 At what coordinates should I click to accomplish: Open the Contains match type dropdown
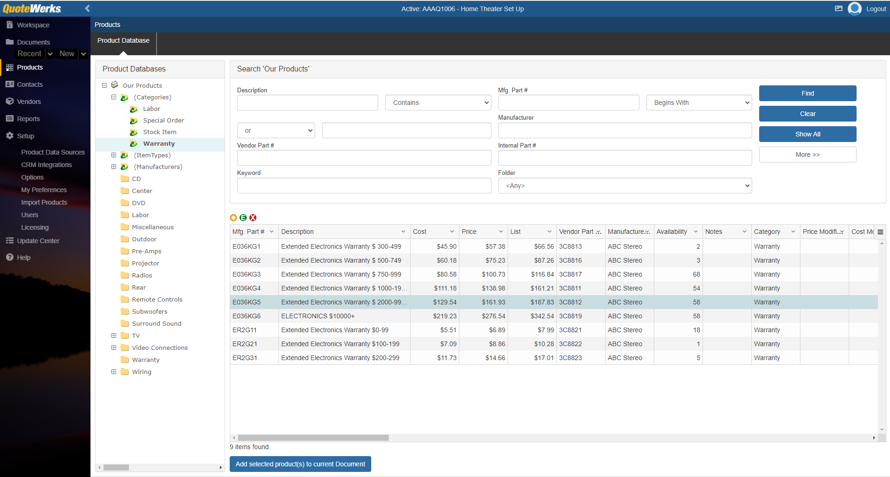438,103
